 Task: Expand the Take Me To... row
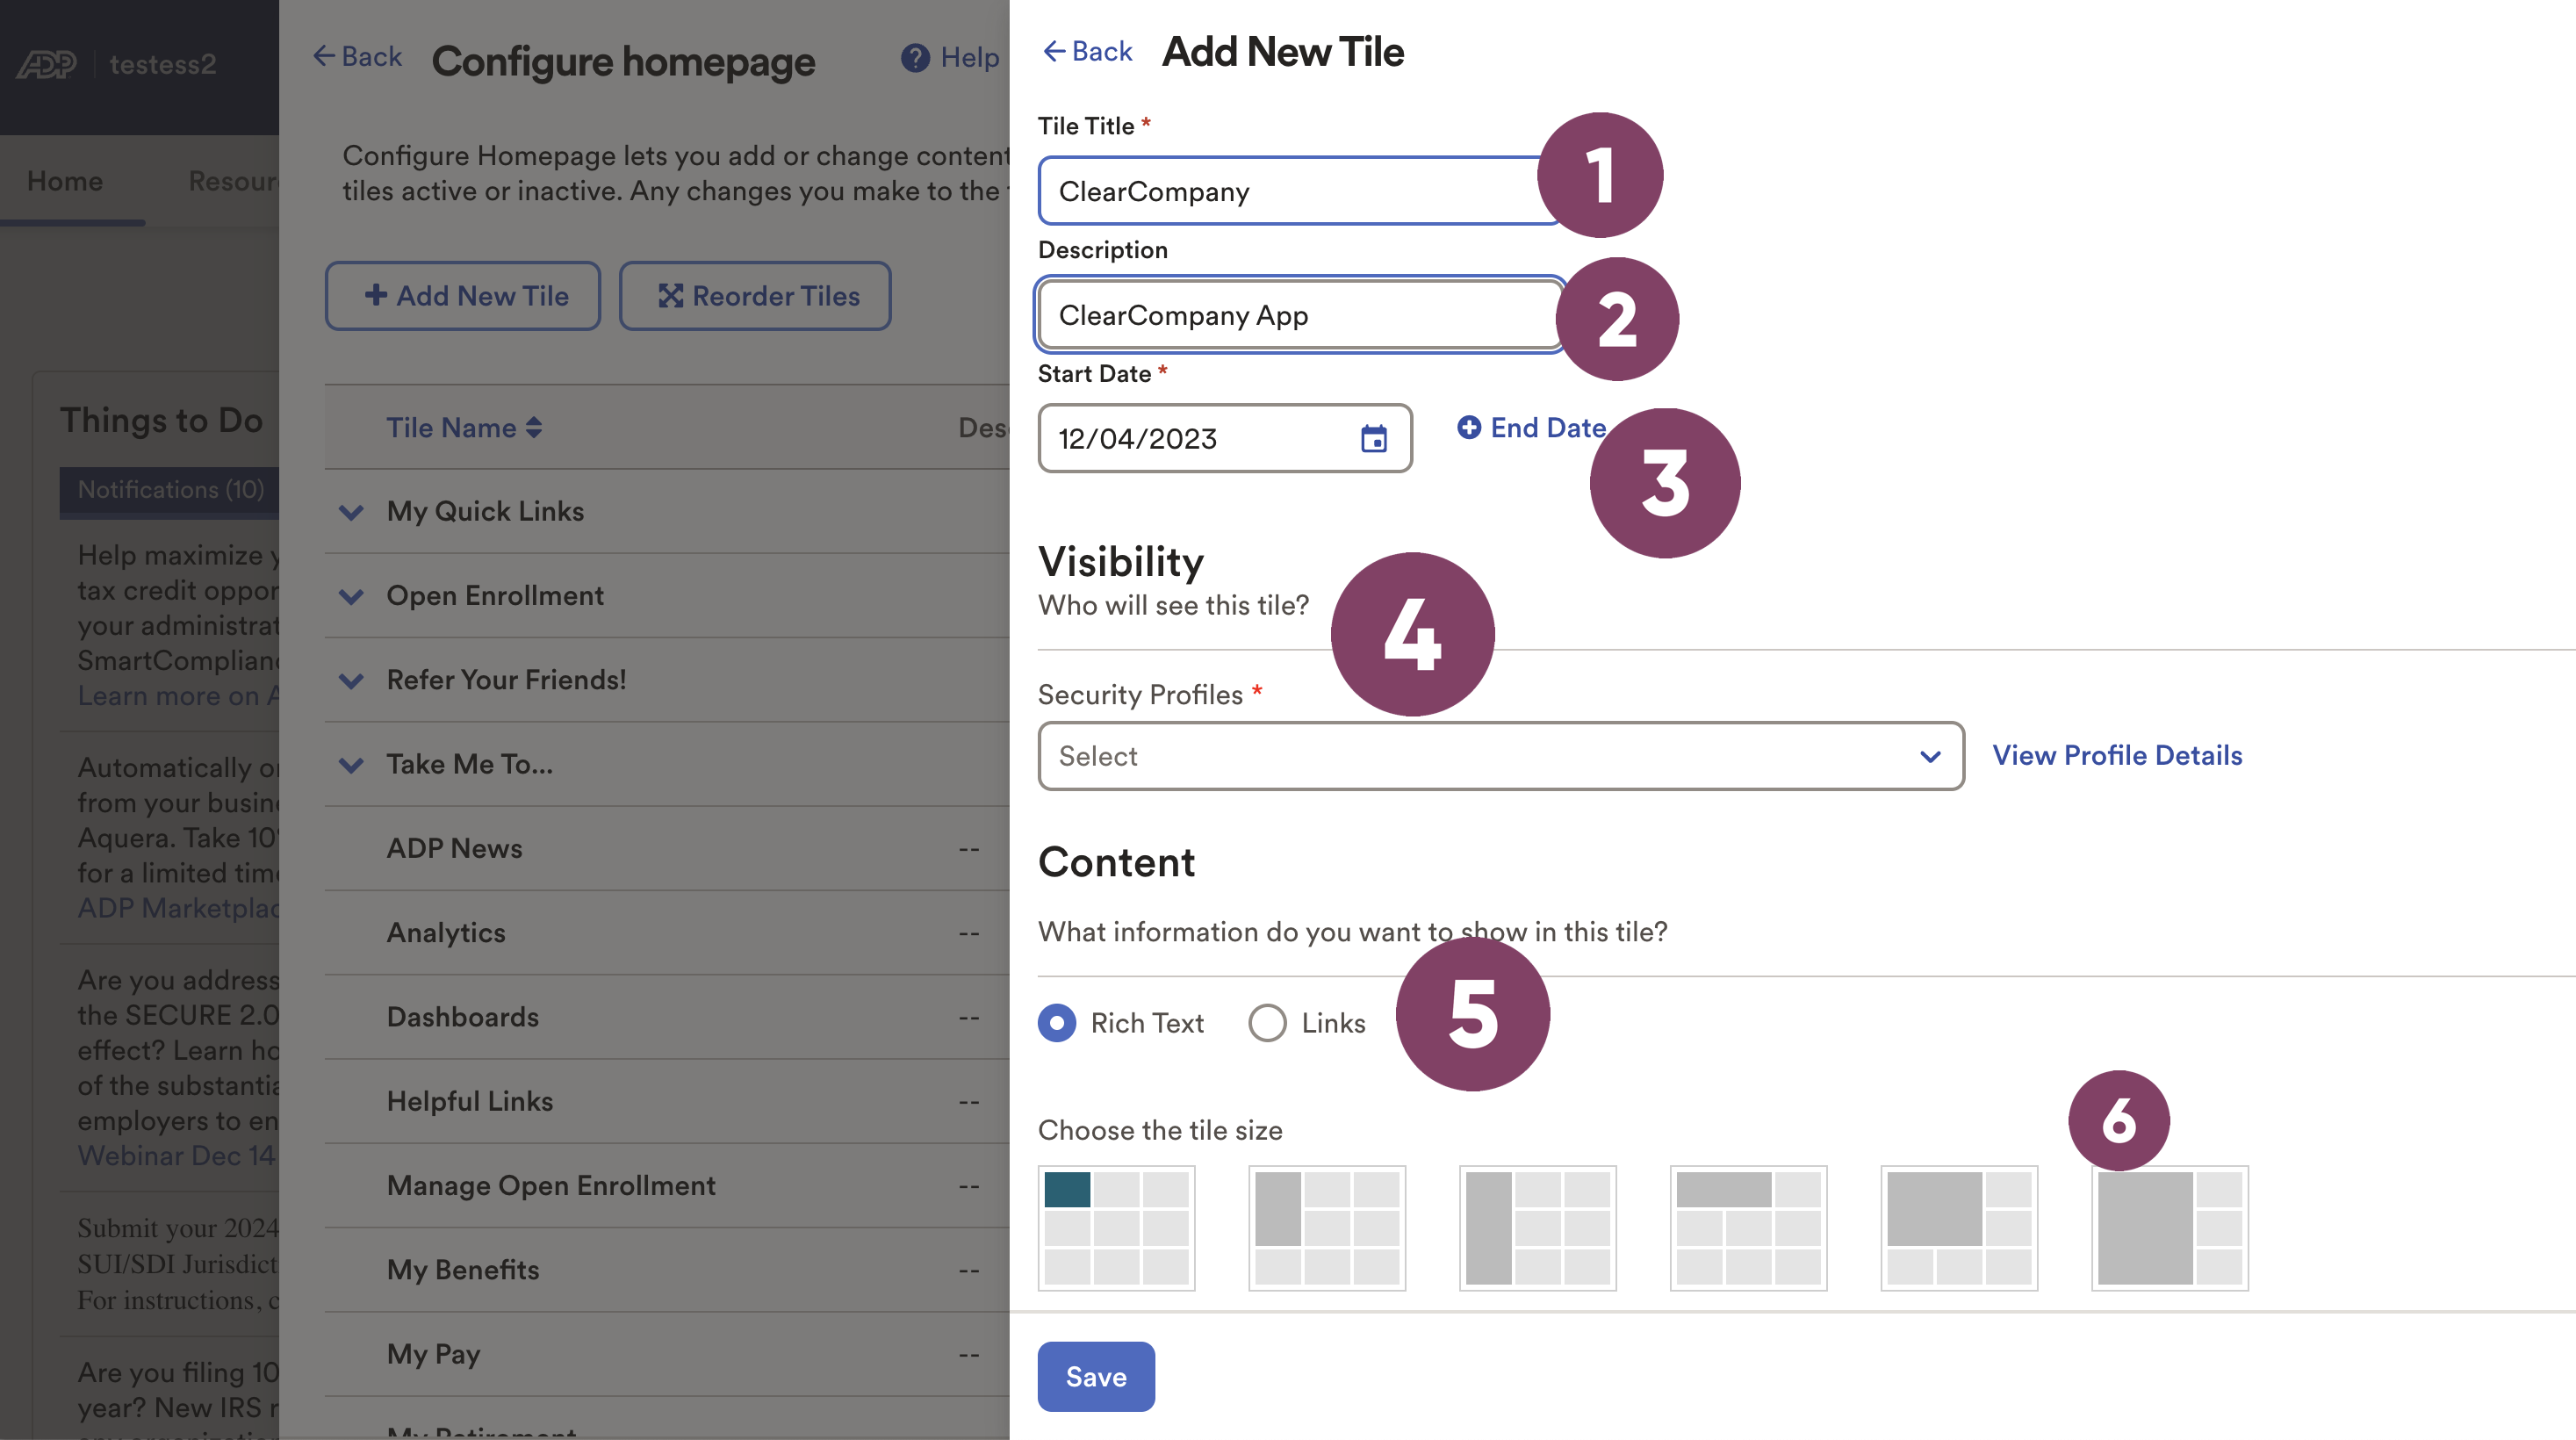(351, 765)
